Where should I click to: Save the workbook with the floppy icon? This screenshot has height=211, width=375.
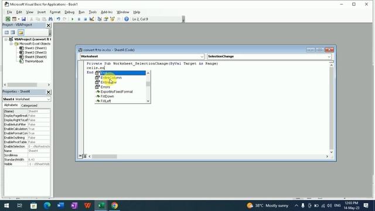23,19
